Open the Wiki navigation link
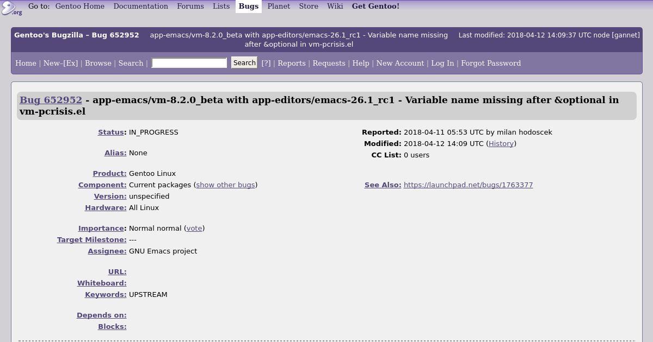 tap(335, 7)
